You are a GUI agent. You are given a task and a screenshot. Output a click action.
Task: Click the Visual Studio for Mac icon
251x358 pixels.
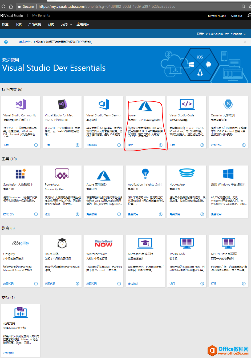click(x=62, y=104)
